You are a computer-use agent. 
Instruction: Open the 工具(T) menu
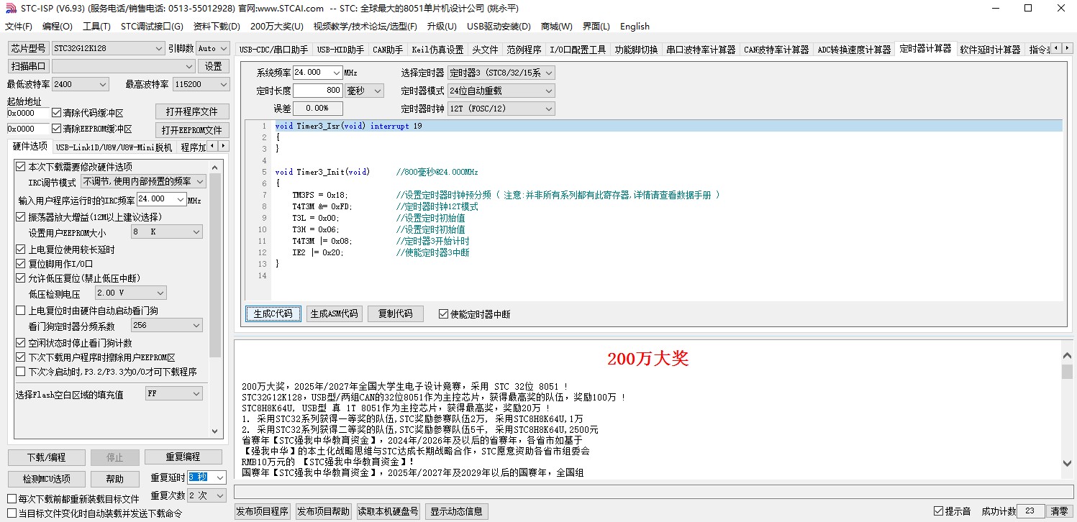(96, 27)
